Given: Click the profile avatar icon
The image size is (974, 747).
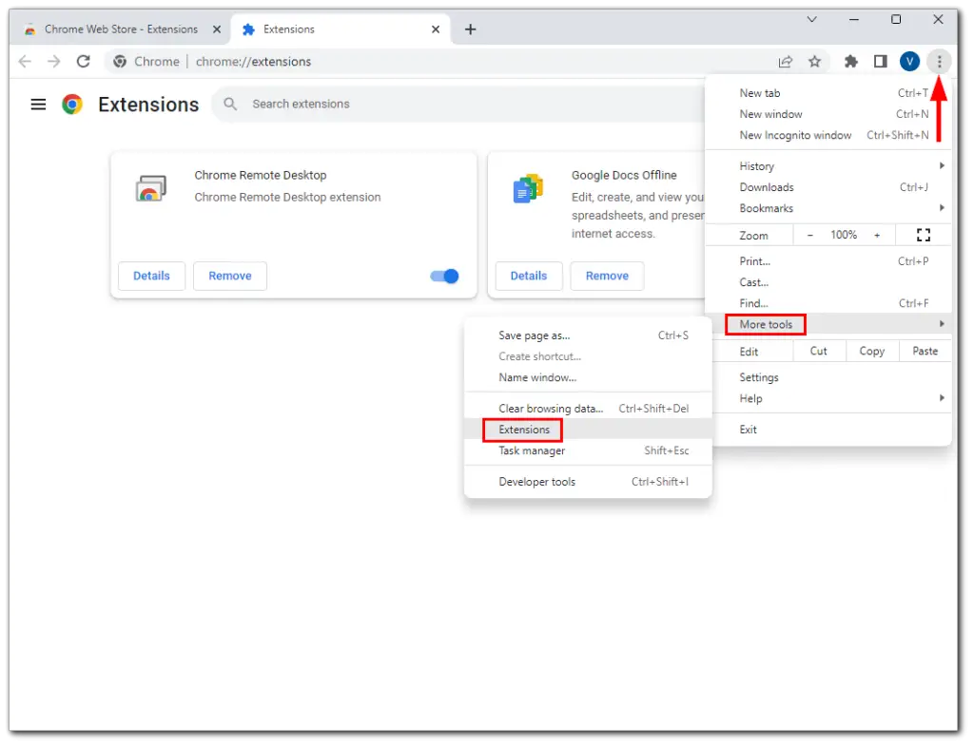Looking at the screenshot, I should click(909, 61).
